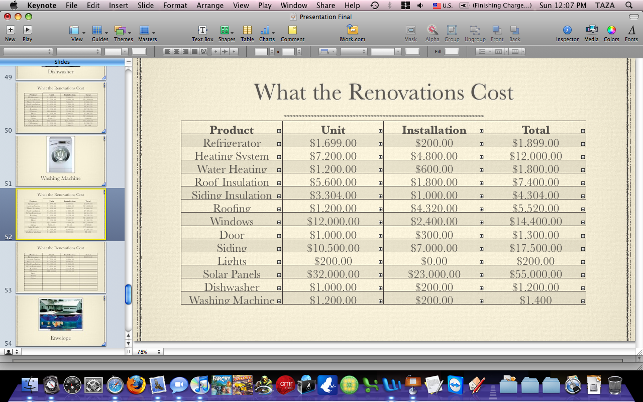Image resolution: width=643 pixels, height=402 pixels.
Task: Align text to top of cell
Action: [x=216, y=51]
